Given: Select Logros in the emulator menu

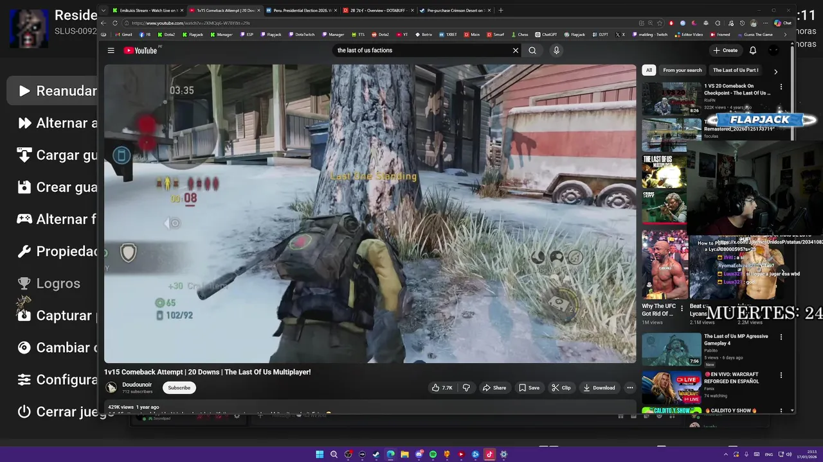Looking at the screenshot, I should click(x=49, y=283).
